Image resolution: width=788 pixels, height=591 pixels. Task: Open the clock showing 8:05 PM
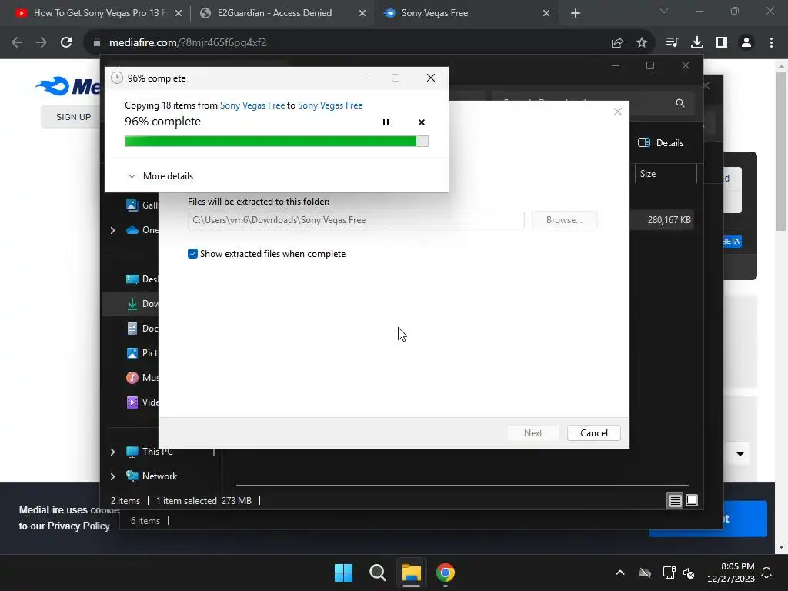731,573
